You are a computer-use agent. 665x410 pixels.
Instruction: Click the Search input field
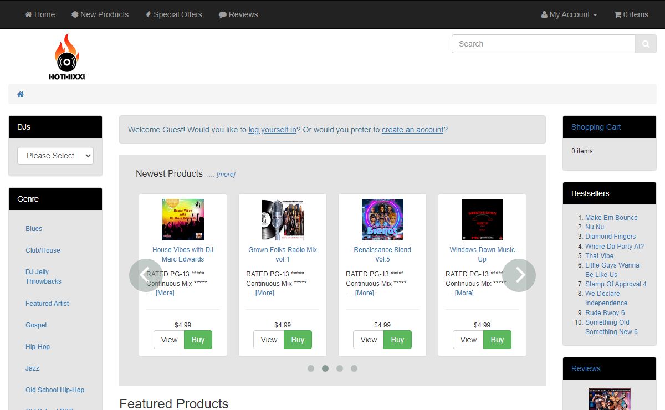click(x=543, y=44)
